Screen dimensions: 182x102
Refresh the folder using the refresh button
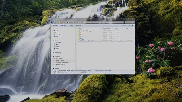(123, 22)
